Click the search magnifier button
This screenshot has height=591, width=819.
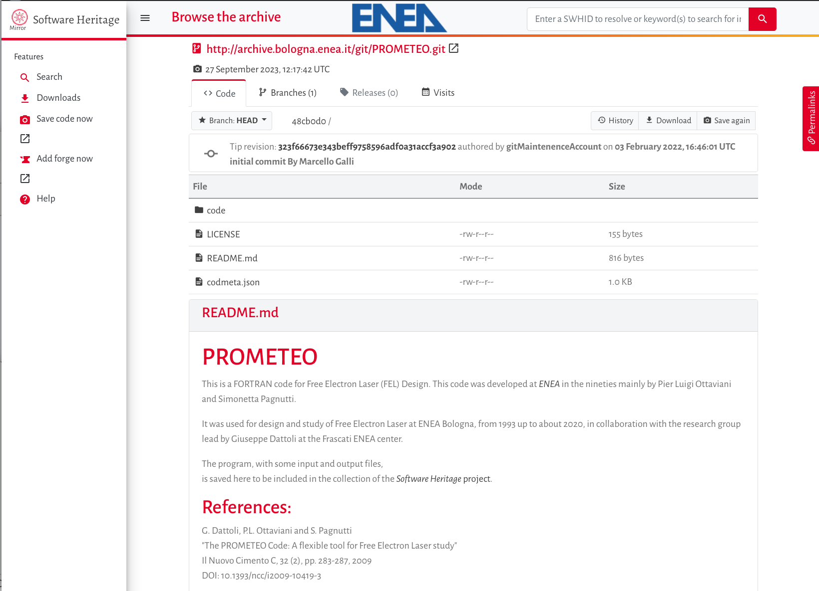pyautogui.click(x=762, y=19)
